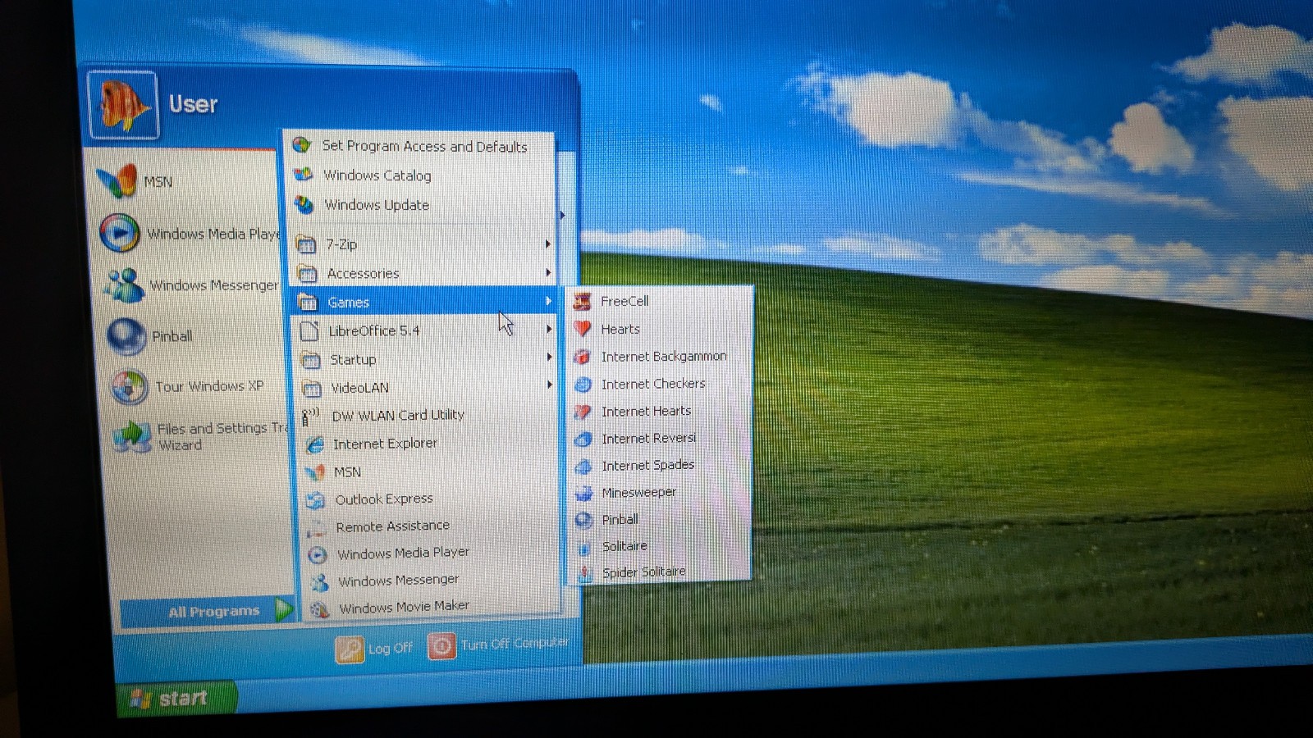Launch the Solitaire icon in the Games submenu

coord(584,547)
